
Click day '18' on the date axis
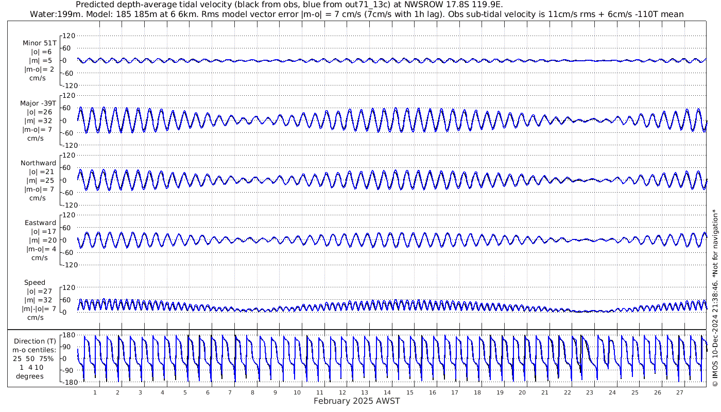point(477,392)
